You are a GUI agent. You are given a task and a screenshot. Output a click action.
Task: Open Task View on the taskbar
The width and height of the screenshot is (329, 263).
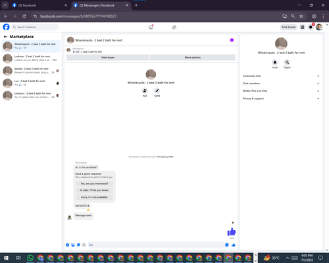click(18, 258)
